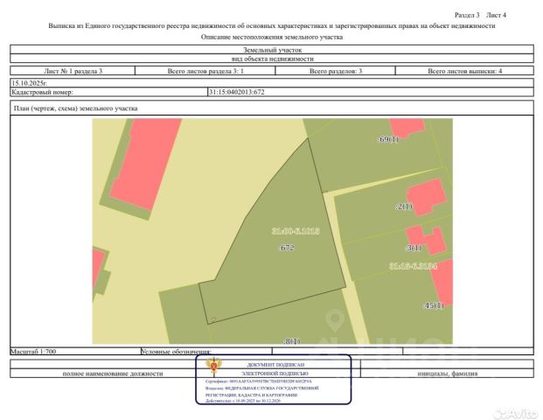Click parcel label :8(1) at plan bottom
Viewport: 543px width, 420px height.
(x=292, y=341)
